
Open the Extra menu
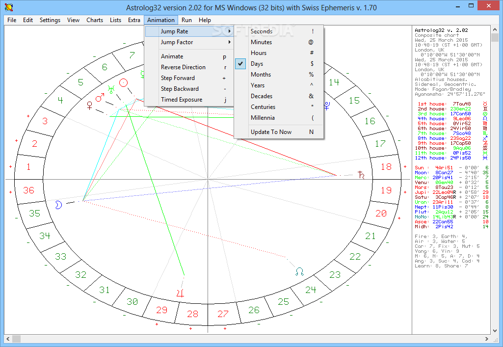pos(134,20)
